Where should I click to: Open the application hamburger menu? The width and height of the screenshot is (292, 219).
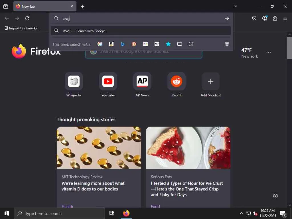(285, 18)
